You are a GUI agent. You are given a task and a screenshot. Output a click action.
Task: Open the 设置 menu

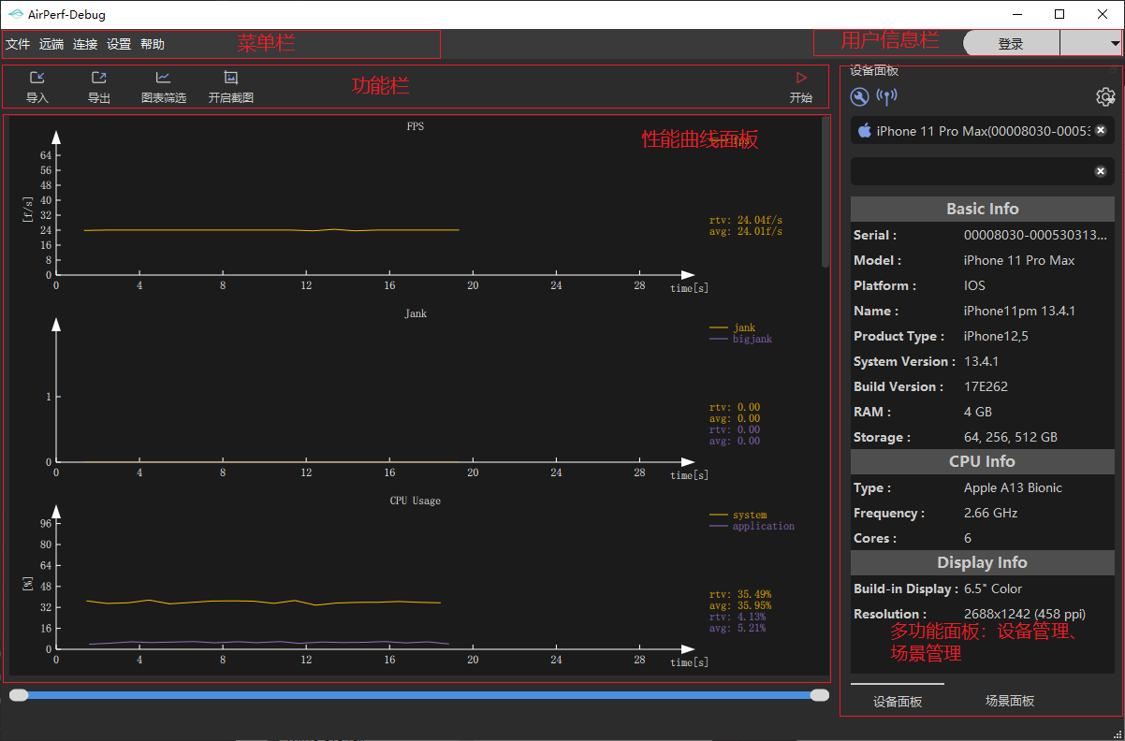coord(119,44)
